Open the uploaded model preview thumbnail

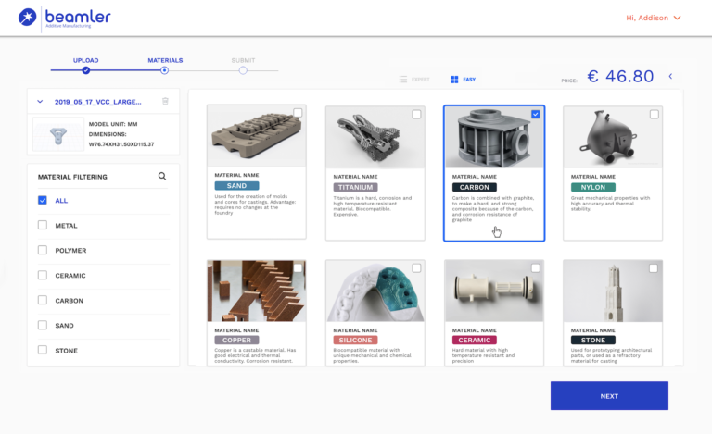click(x=58, y=134)
